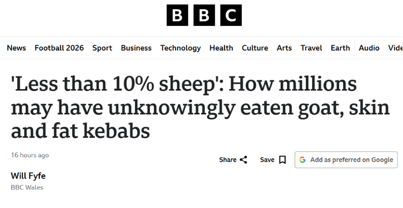This screenshot has width=403, height=208.
Task: Select Earth in the navigation bar
Action: 340,48
